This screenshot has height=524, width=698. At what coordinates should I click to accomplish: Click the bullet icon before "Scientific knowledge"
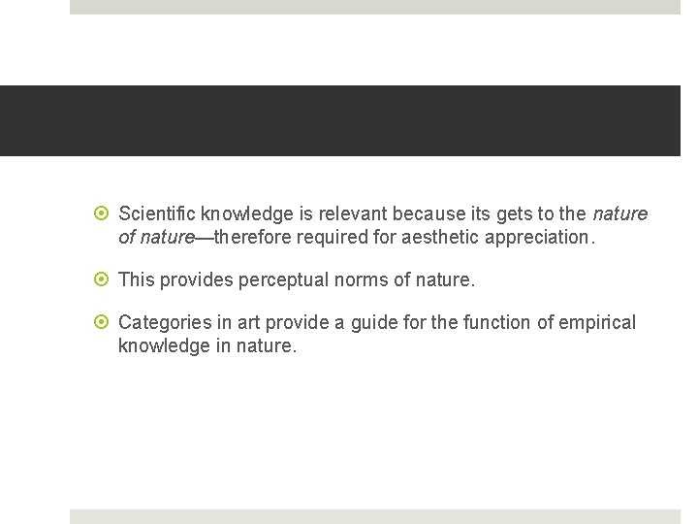103,213
